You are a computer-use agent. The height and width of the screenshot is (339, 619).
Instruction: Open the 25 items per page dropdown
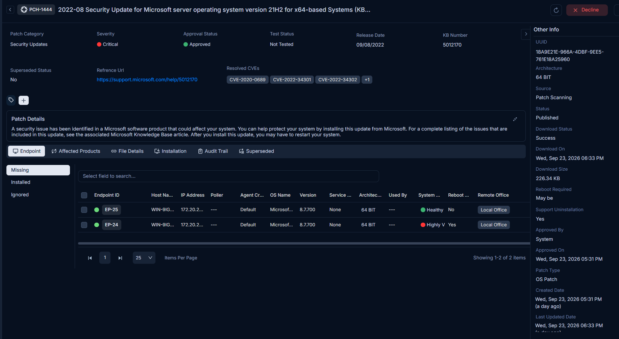(x=144, y=258)
